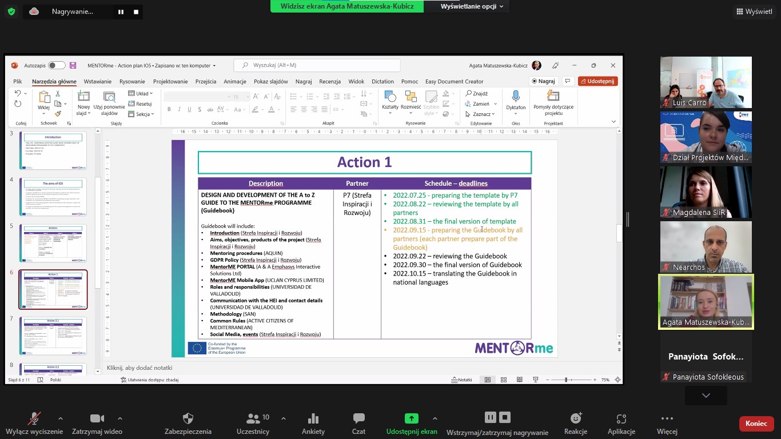Screen dimensions: 781x439
Task: Open Więcej three-dots menu
Action: click(667, 418)
